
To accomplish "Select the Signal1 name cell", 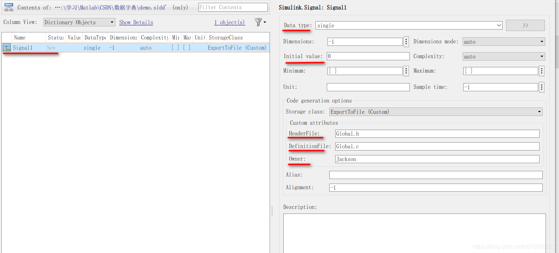I will 23,48.
